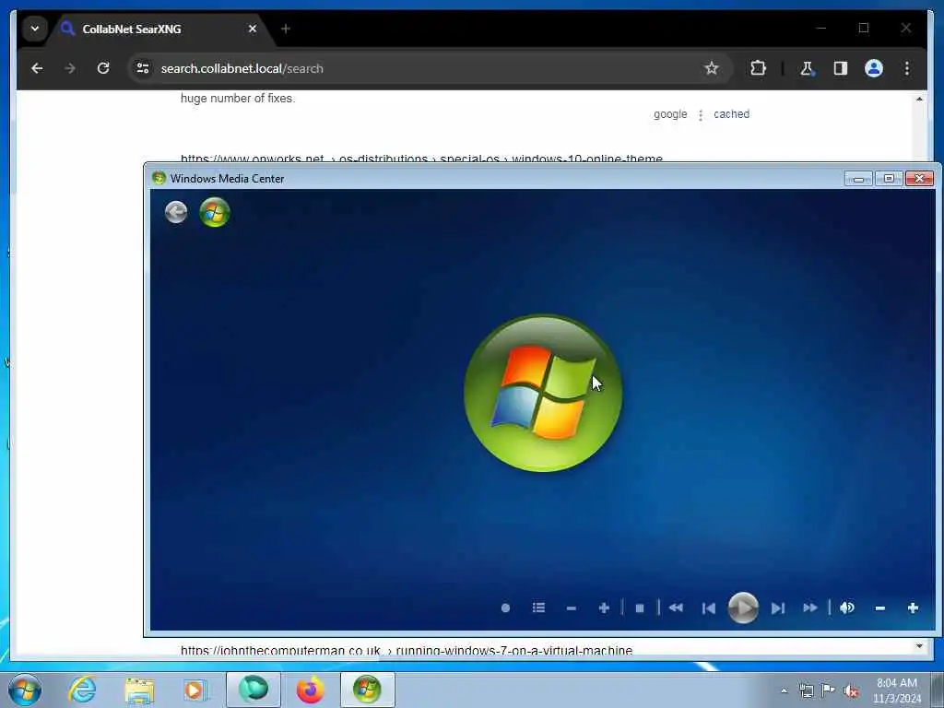
Task: Raise volume with the plus next to the speaker icon
Action: tap(913, 608)
